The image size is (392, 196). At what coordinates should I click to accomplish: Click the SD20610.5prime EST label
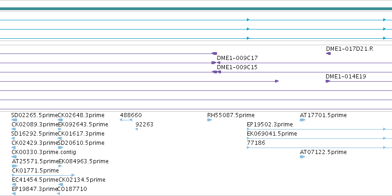click(x=81, y=143)
